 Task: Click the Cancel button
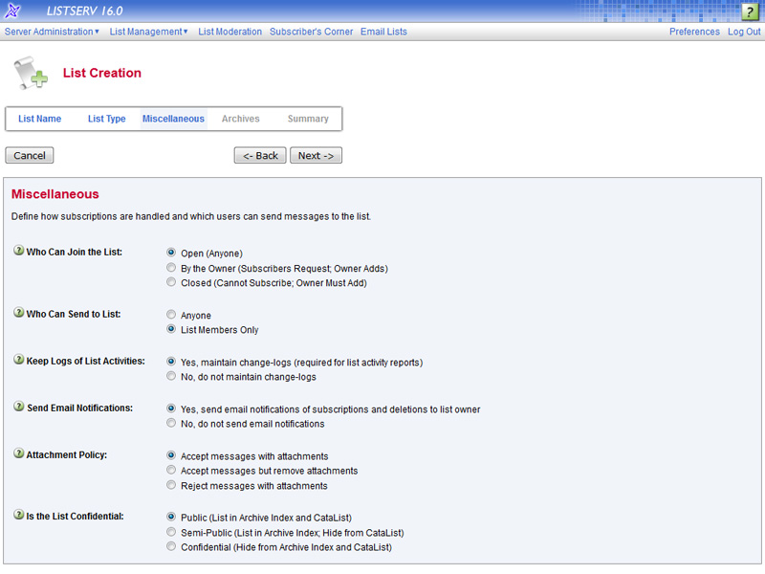(29, 155)
